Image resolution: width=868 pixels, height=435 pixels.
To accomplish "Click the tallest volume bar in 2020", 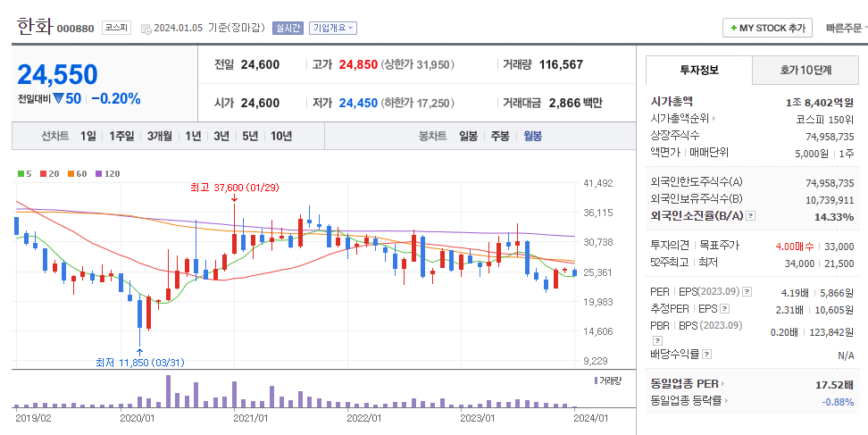I will click(168, 391).
